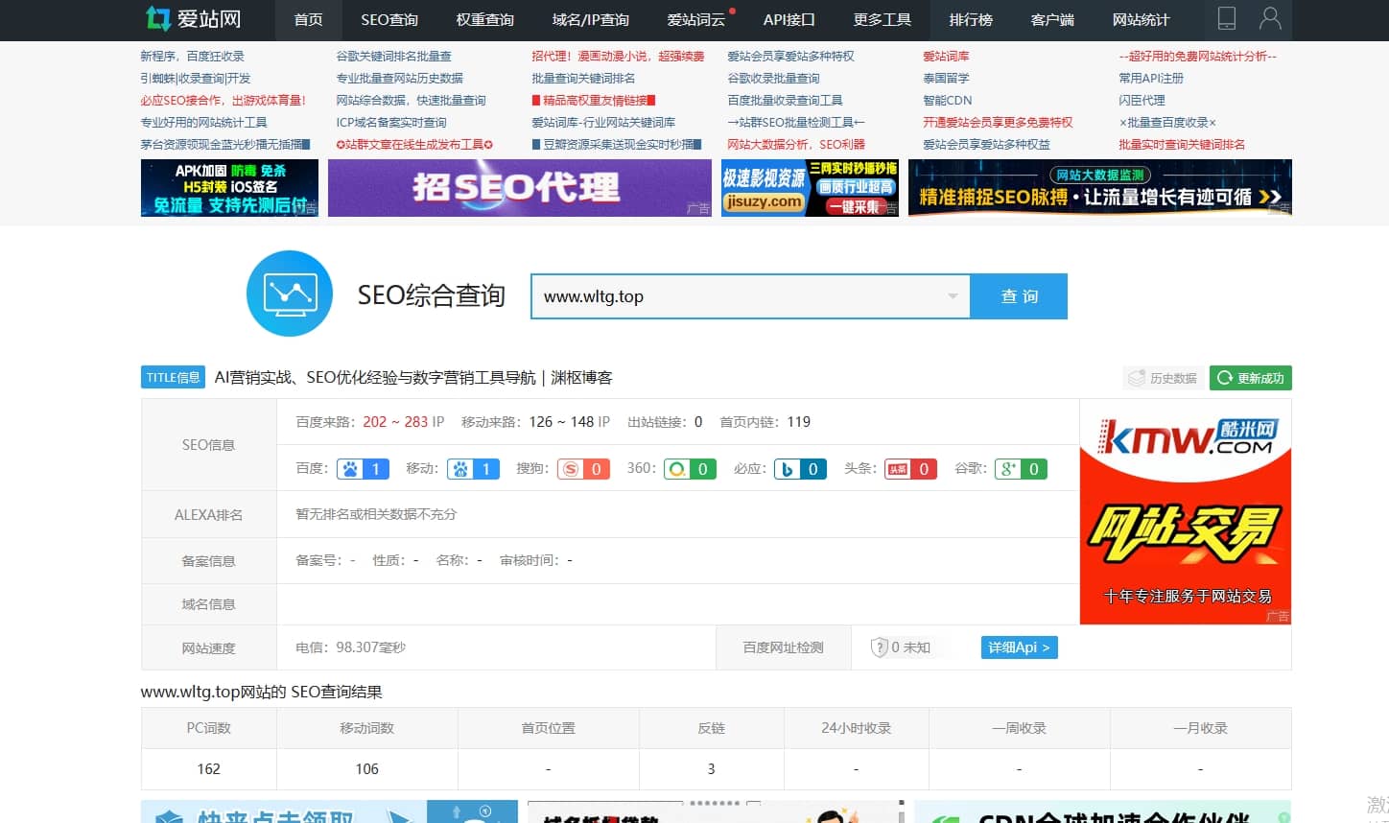Switch to the 权重查询 tab

coord(483,19)
